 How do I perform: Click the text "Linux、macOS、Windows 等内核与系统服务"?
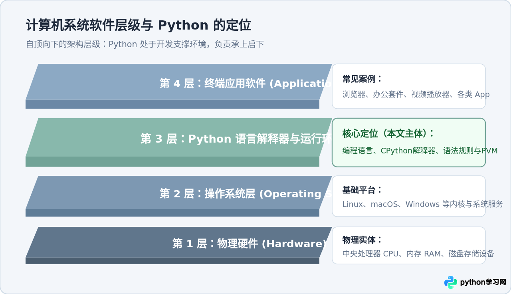pyautogui.click(x=423, y=204)
